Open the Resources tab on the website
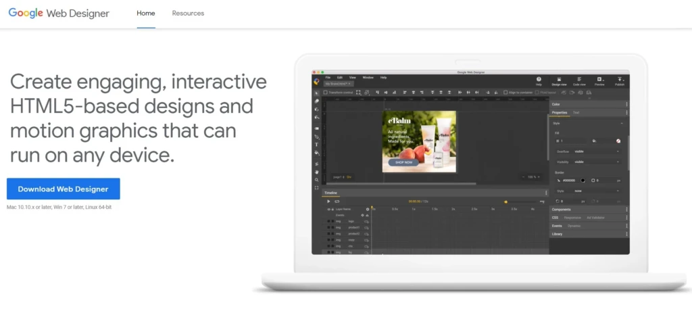 pyautogui.click(x=188, y=14)
